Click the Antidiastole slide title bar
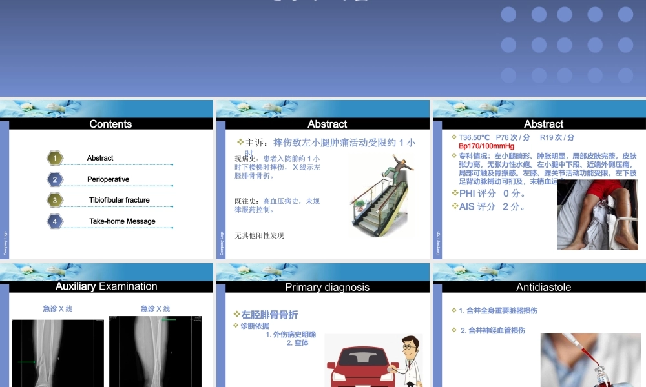 543,286
